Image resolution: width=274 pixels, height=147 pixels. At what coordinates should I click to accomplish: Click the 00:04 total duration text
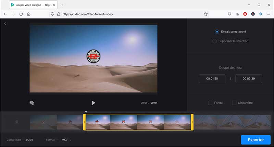click(x=154, y=103)
